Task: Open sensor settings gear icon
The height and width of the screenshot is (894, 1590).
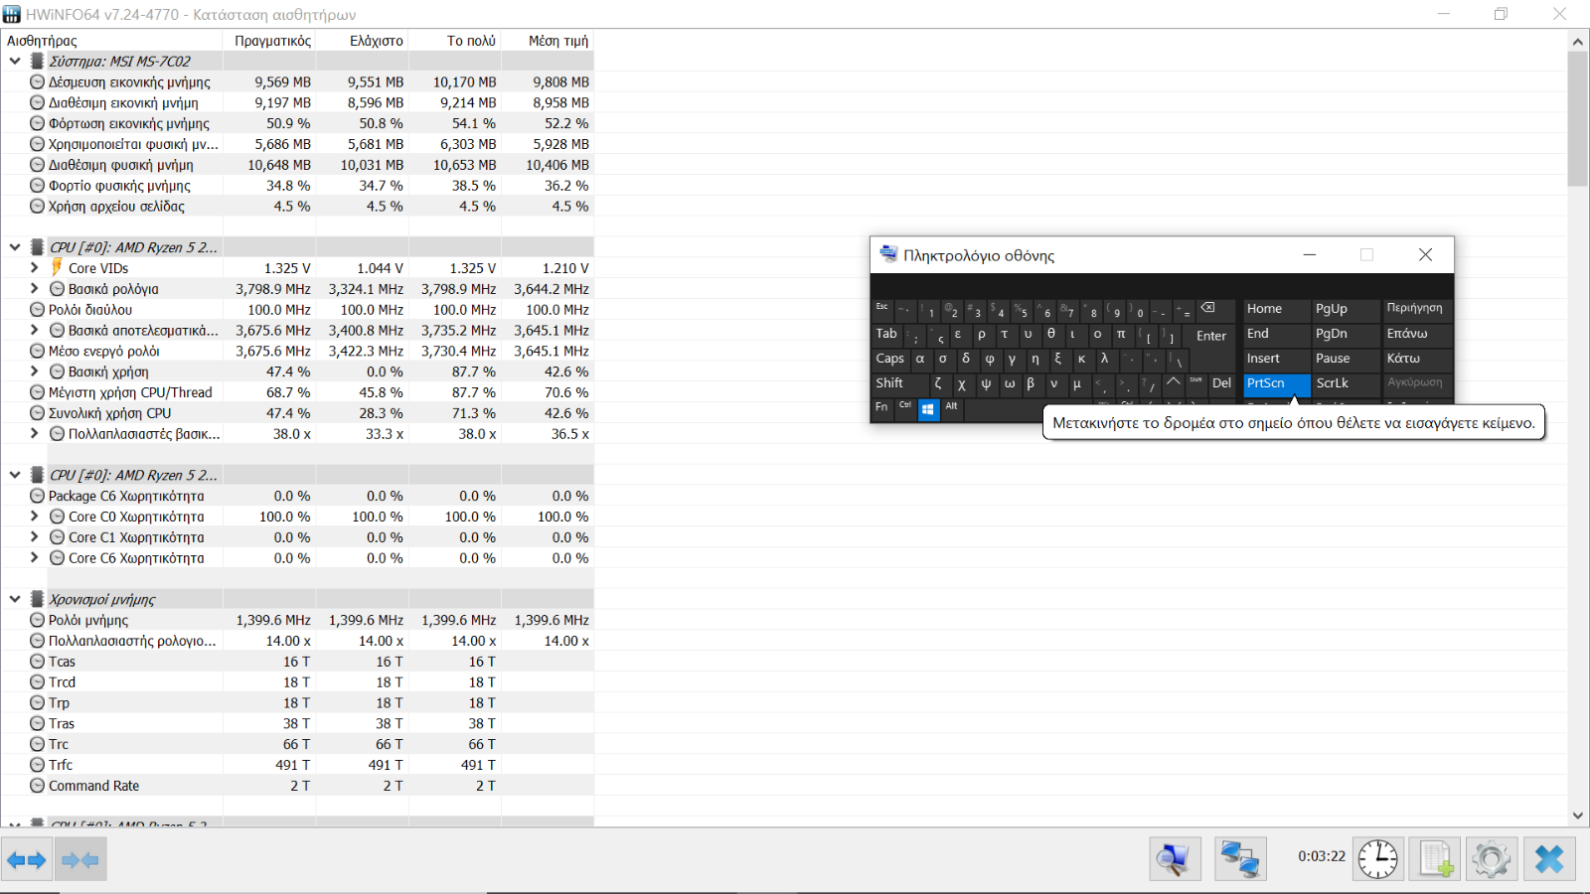Action: [x=1492, y=859]
